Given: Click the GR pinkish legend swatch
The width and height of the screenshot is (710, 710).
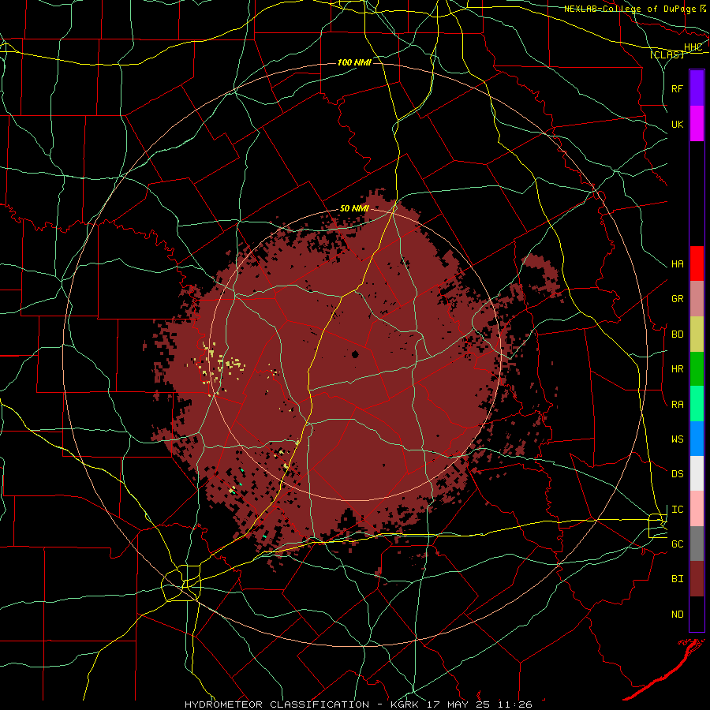Looking at the screenshot, I should click(x=697, y=299).
